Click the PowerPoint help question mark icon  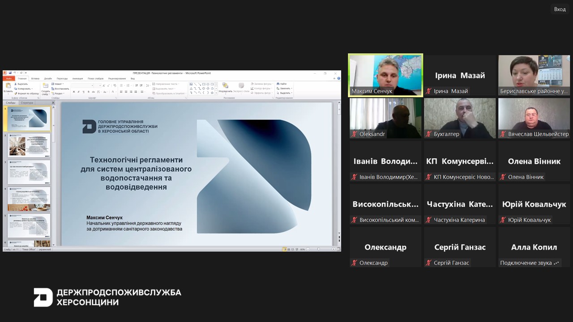pyautogui.click(x=339, y=78)
